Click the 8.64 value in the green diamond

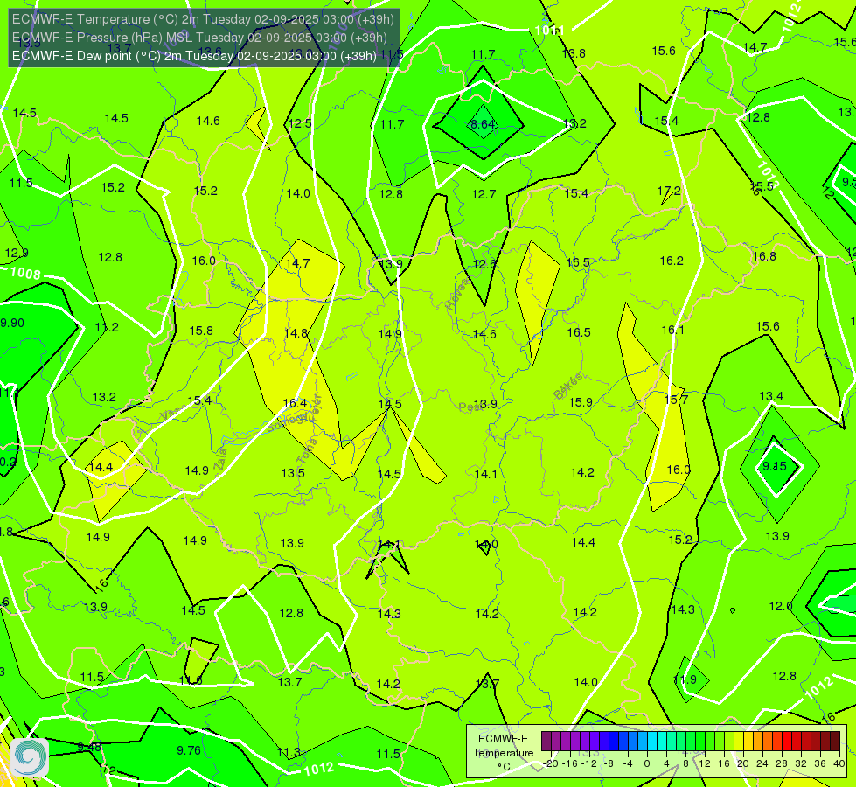[x=483, y=124]
